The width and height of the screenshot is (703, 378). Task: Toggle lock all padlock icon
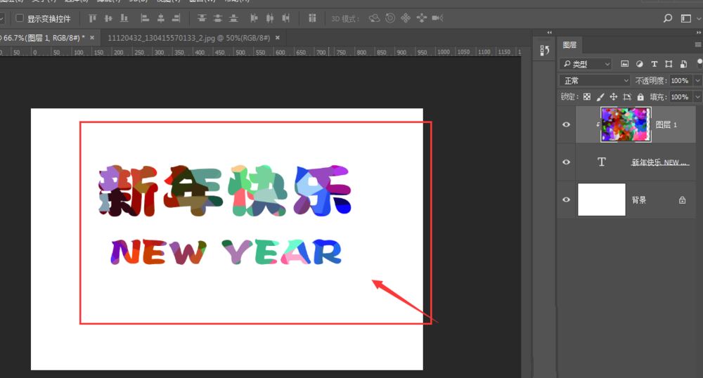(640, 97)
